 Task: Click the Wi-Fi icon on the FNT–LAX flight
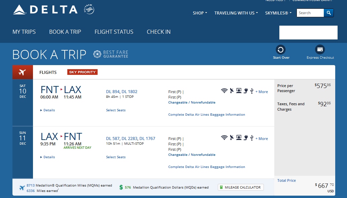pos(224,91)
